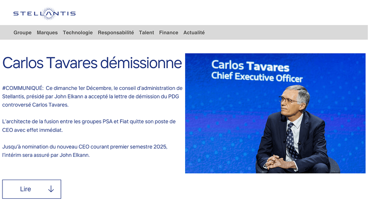Open the Marques menu

pos(47,33)
